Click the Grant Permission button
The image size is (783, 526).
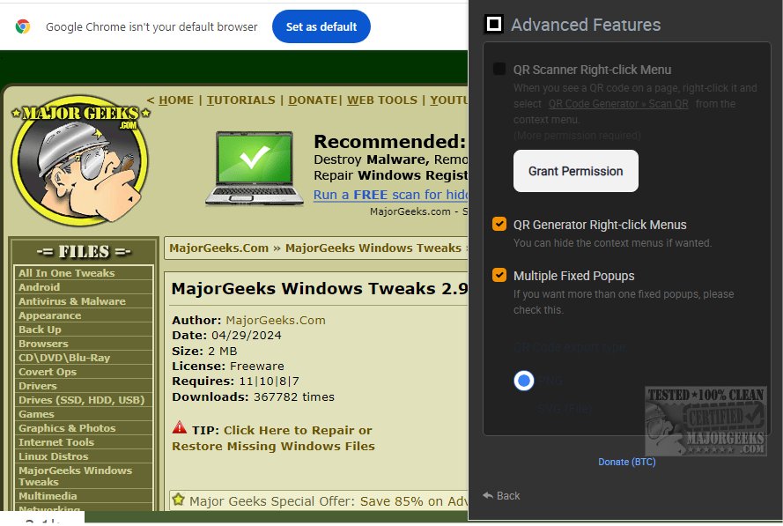pos(576,171)
